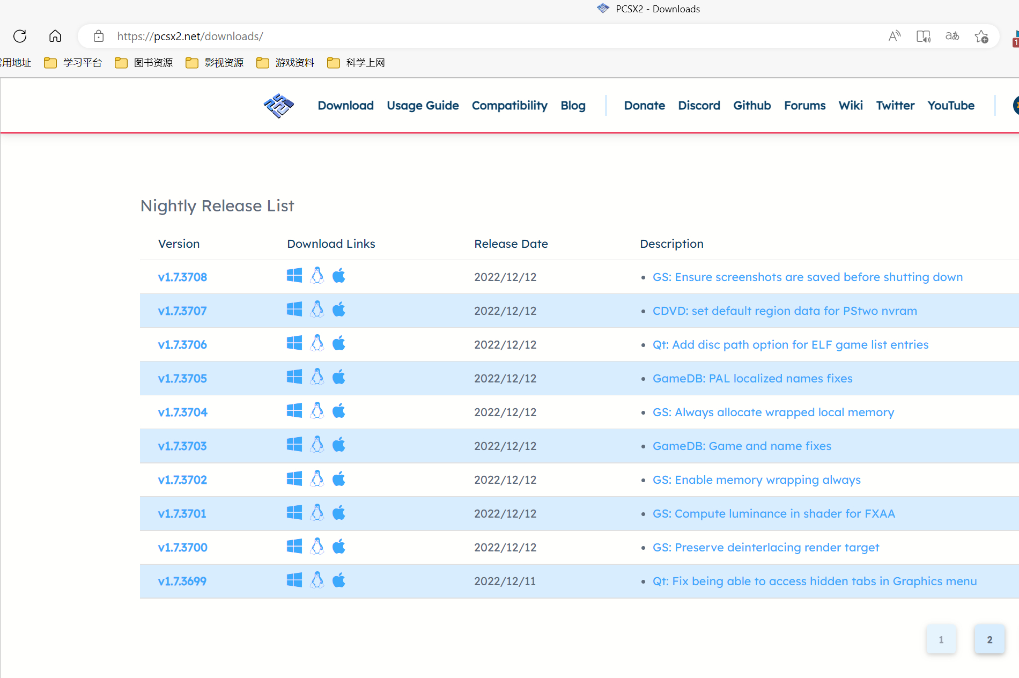Download Windows build of v1.7.3700
1019x678 pixels.
[294, 546]
